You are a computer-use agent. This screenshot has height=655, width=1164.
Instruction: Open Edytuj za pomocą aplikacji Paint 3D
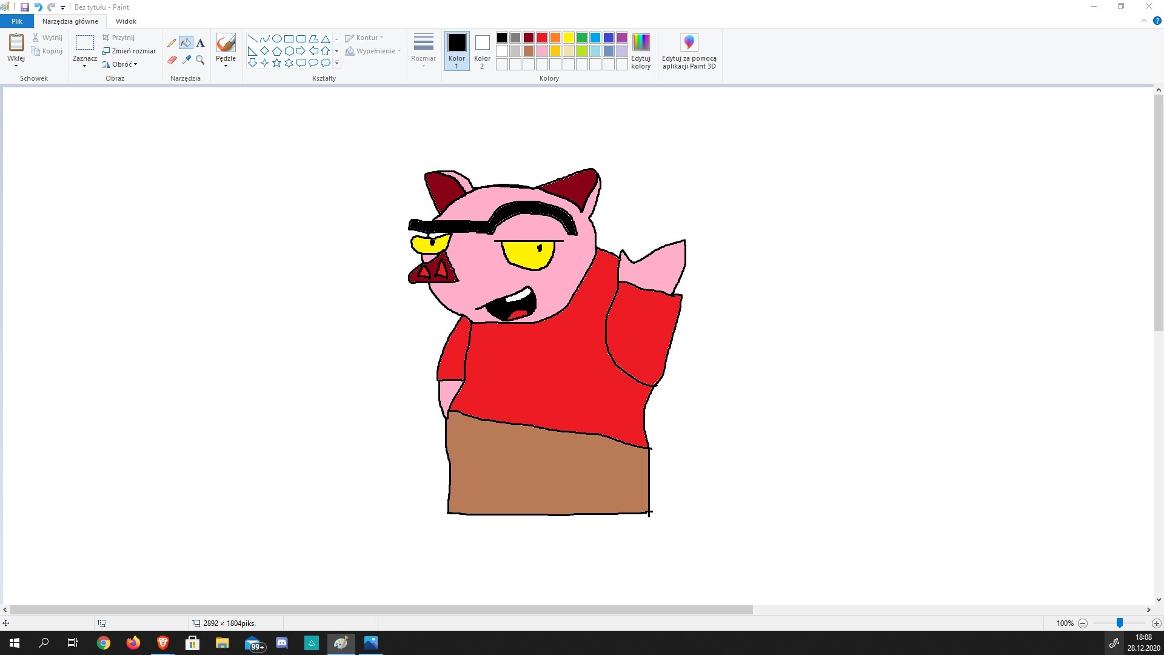click(689, 52)
